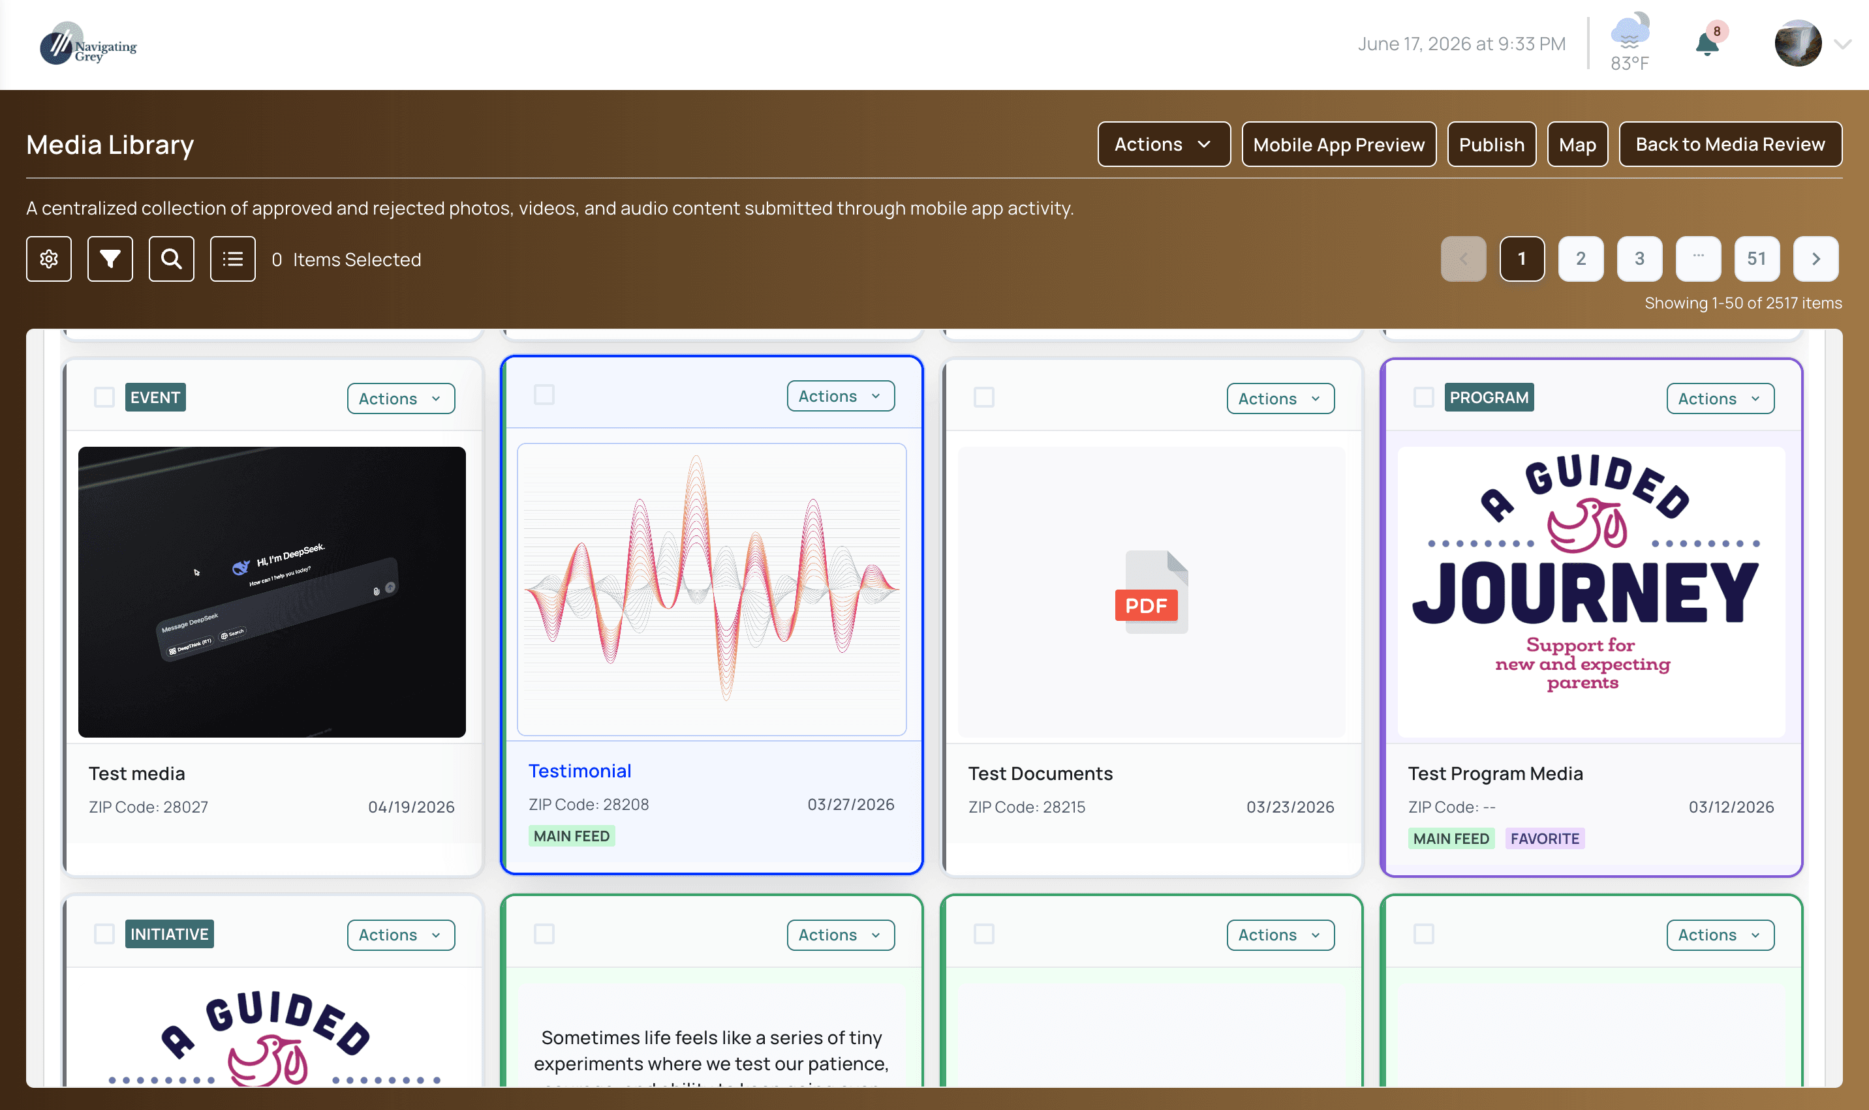Screen dimensions: 1869x1110
Task: Click the Test Program Media title
Action: coord(1496,773)
